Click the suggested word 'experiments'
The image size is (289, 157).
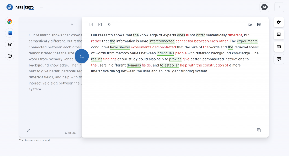pyautogui.click(x=247, y=41)
